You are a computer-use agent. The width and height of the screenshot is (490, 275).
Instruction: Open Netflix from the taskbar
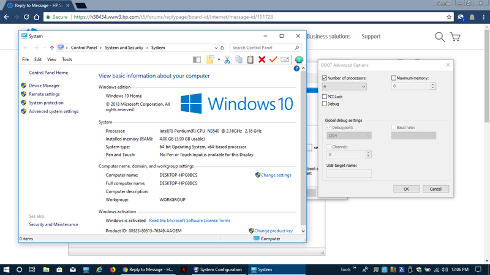tap(184, 269)
